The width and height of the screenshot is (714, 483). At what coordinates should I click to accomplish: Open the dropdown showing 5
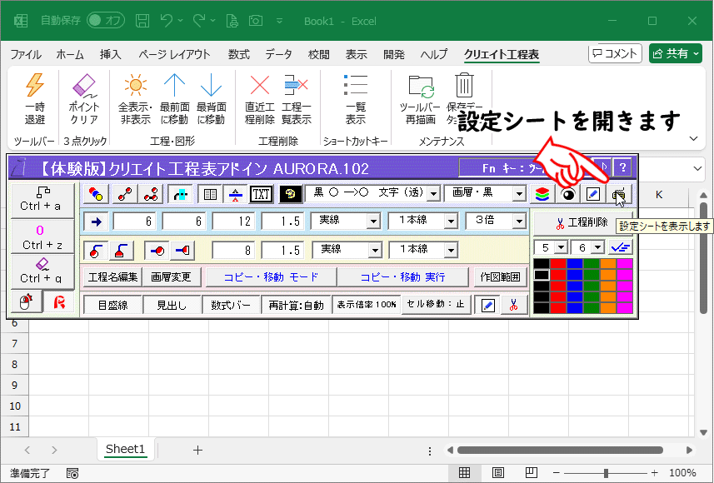(x=561, y=247)
